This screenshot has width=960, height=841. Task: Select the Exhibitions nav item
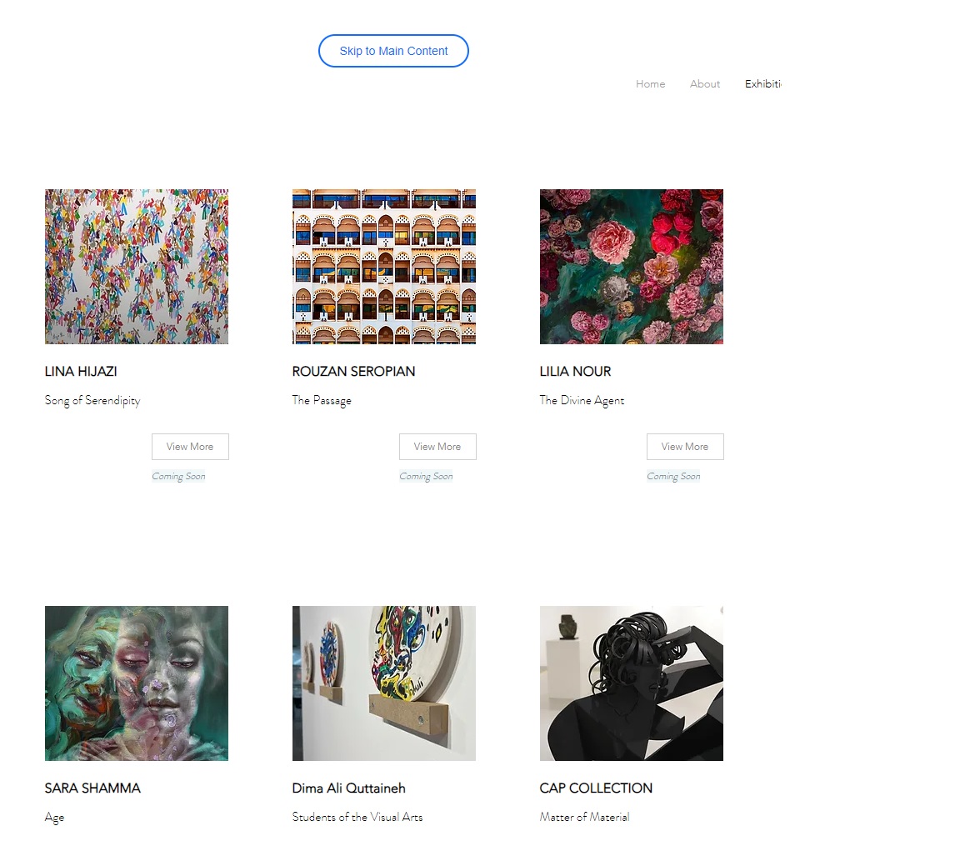pyautogui.click(x=762, y=84)
